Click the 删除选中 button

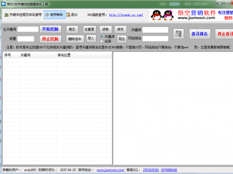[x=75, y=39]
